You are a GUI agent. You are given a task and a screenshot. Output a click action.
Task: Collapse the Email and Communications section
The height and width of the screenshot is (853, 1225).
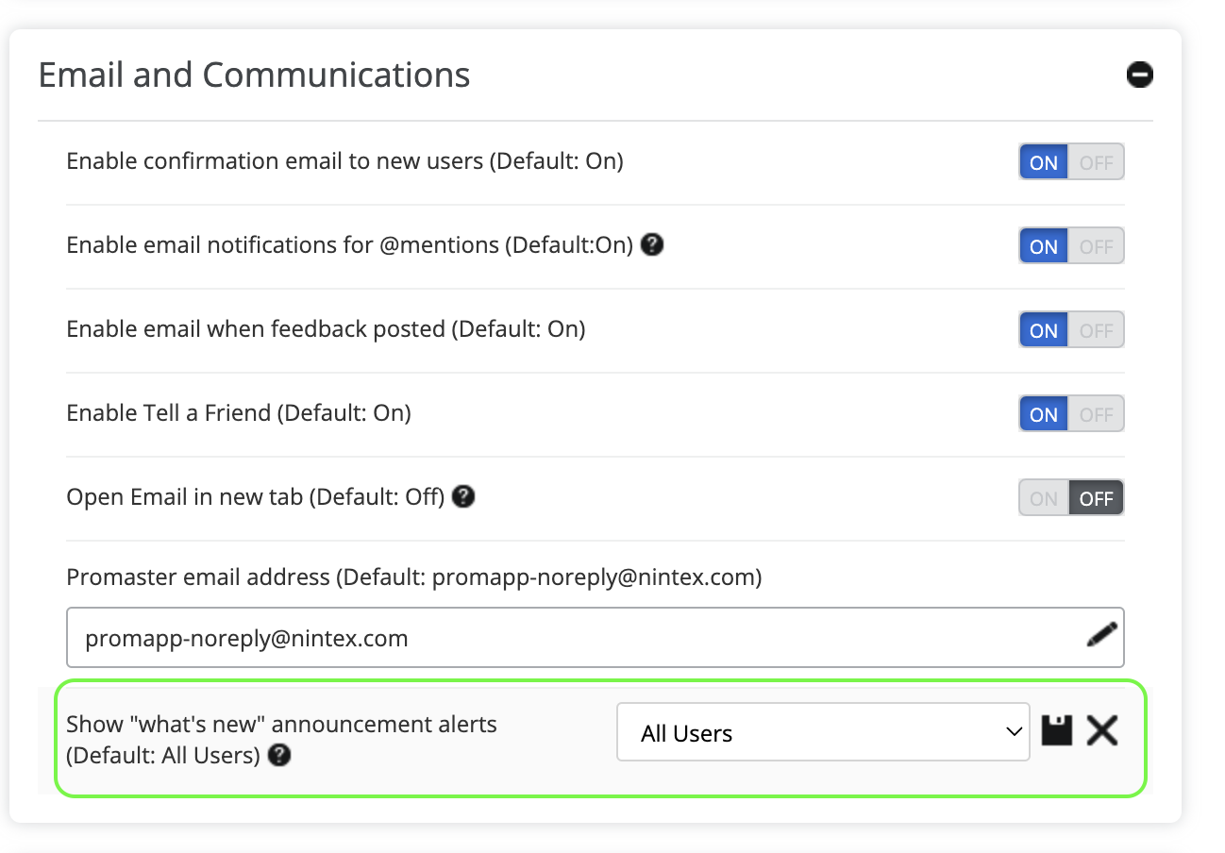(x=1139, y=75)
